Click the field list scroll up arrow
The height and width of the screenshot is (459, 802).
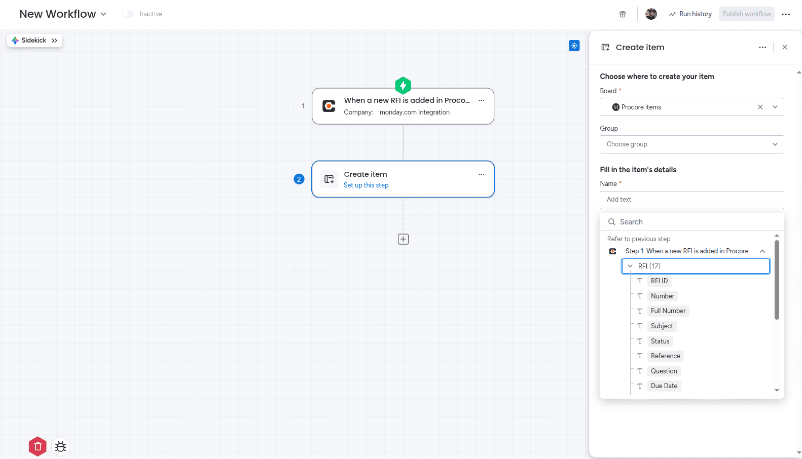click(x=777, y=236)
